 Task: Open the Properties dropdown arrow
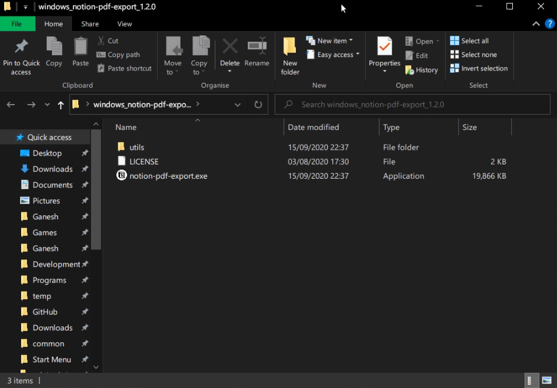click(x=384, y=71)
